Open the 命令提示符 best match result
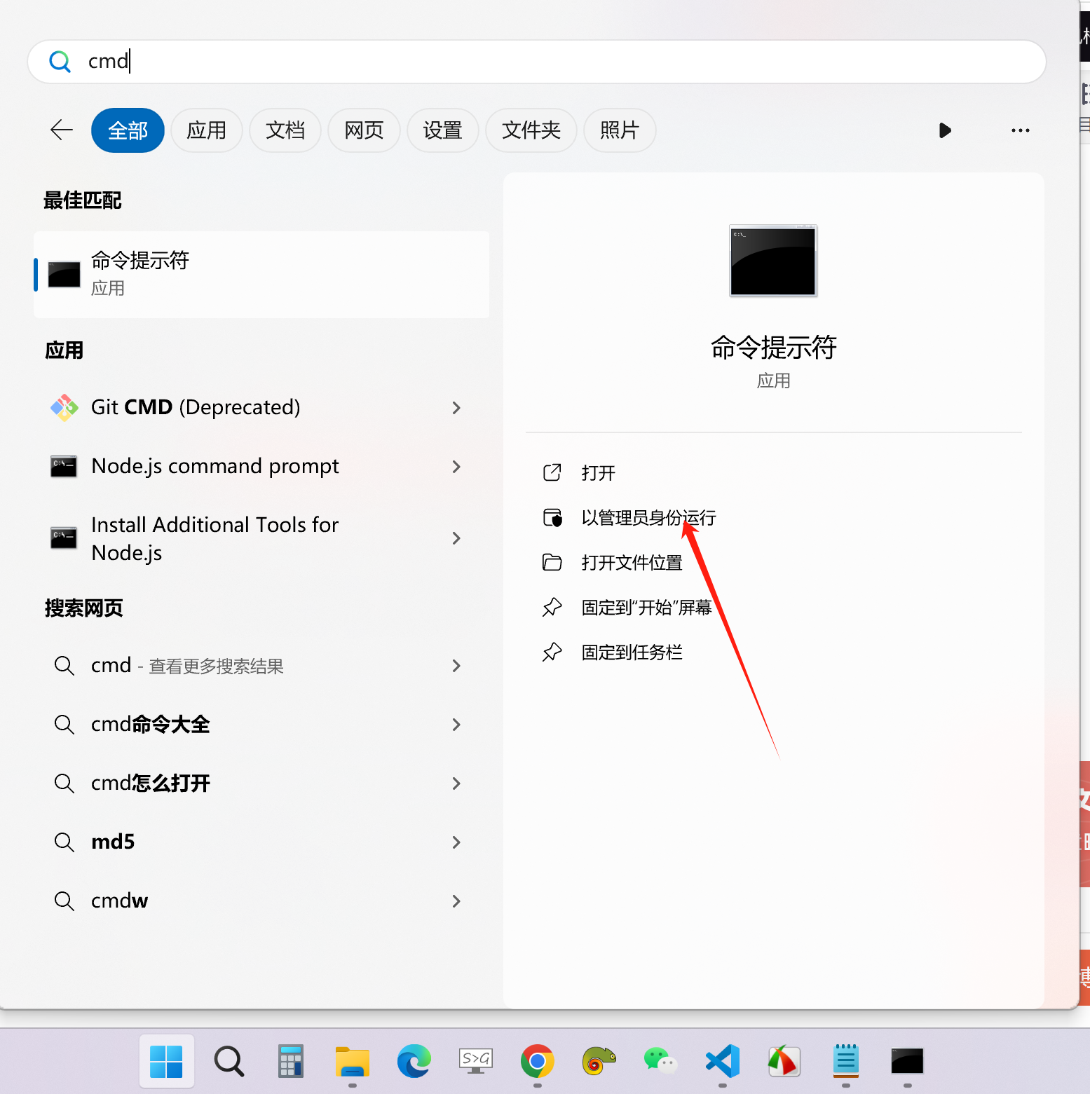1090x1094 pixels. [261, 274]
